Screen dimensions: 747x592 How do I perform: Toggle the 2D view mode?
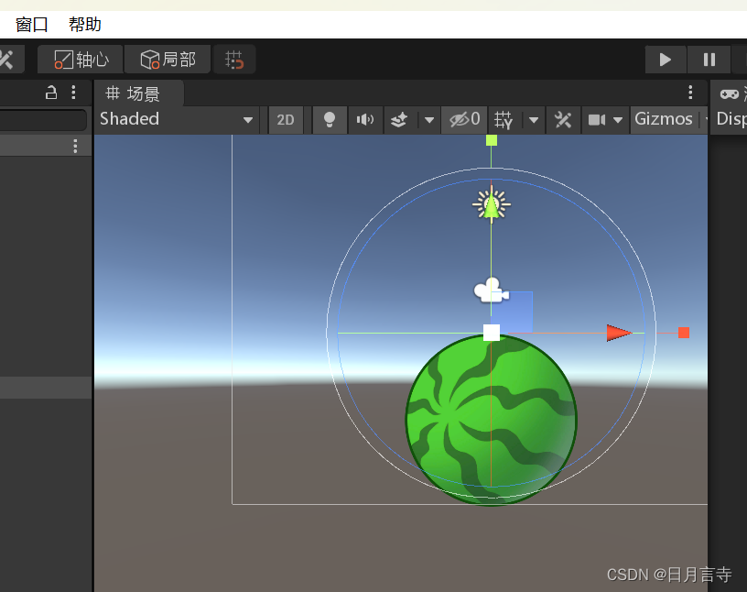pos(285,119)
